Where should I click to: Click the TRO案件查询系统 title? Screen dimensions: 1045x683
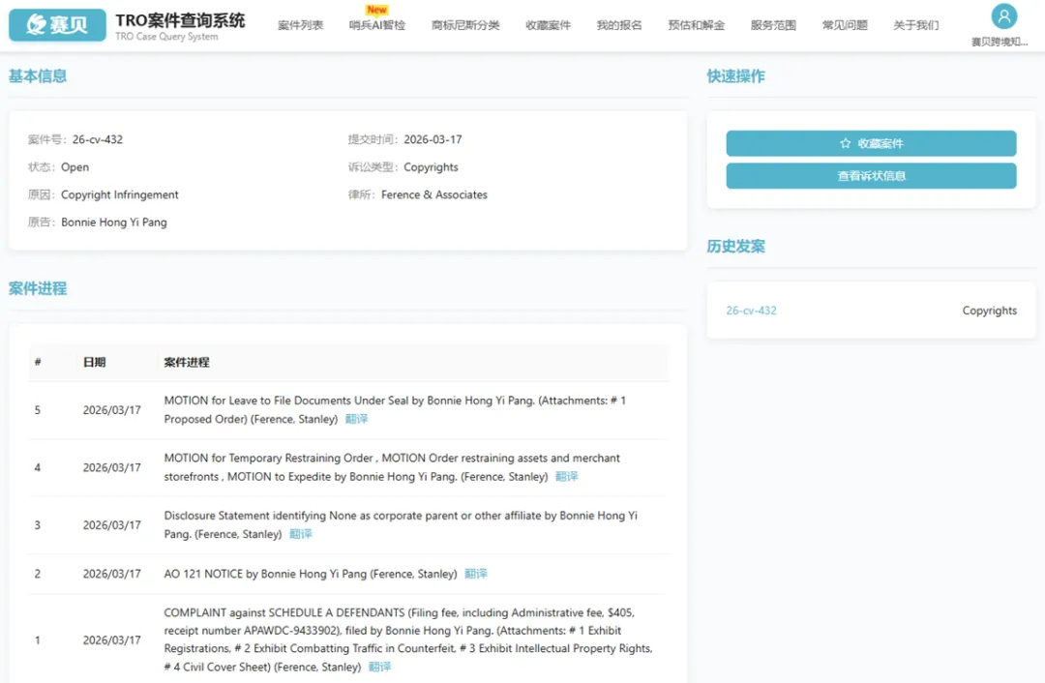180,20
